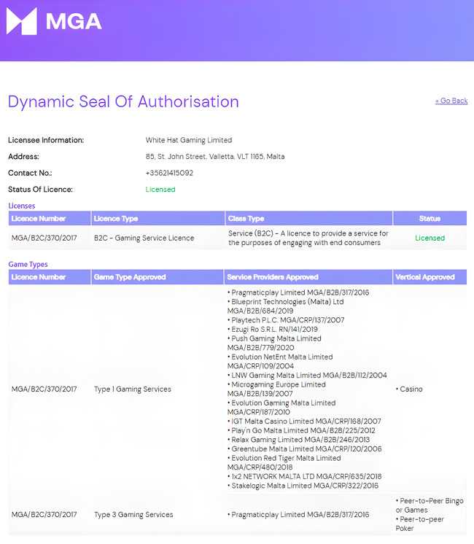Click the Status column header
474x544 pixels.
point(430,219)
